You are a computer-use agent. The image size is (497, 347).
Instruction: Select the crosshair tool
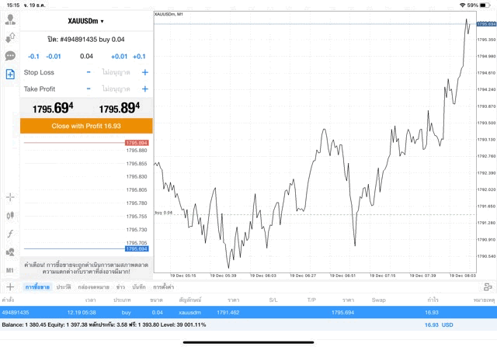[x=10, y=197]
